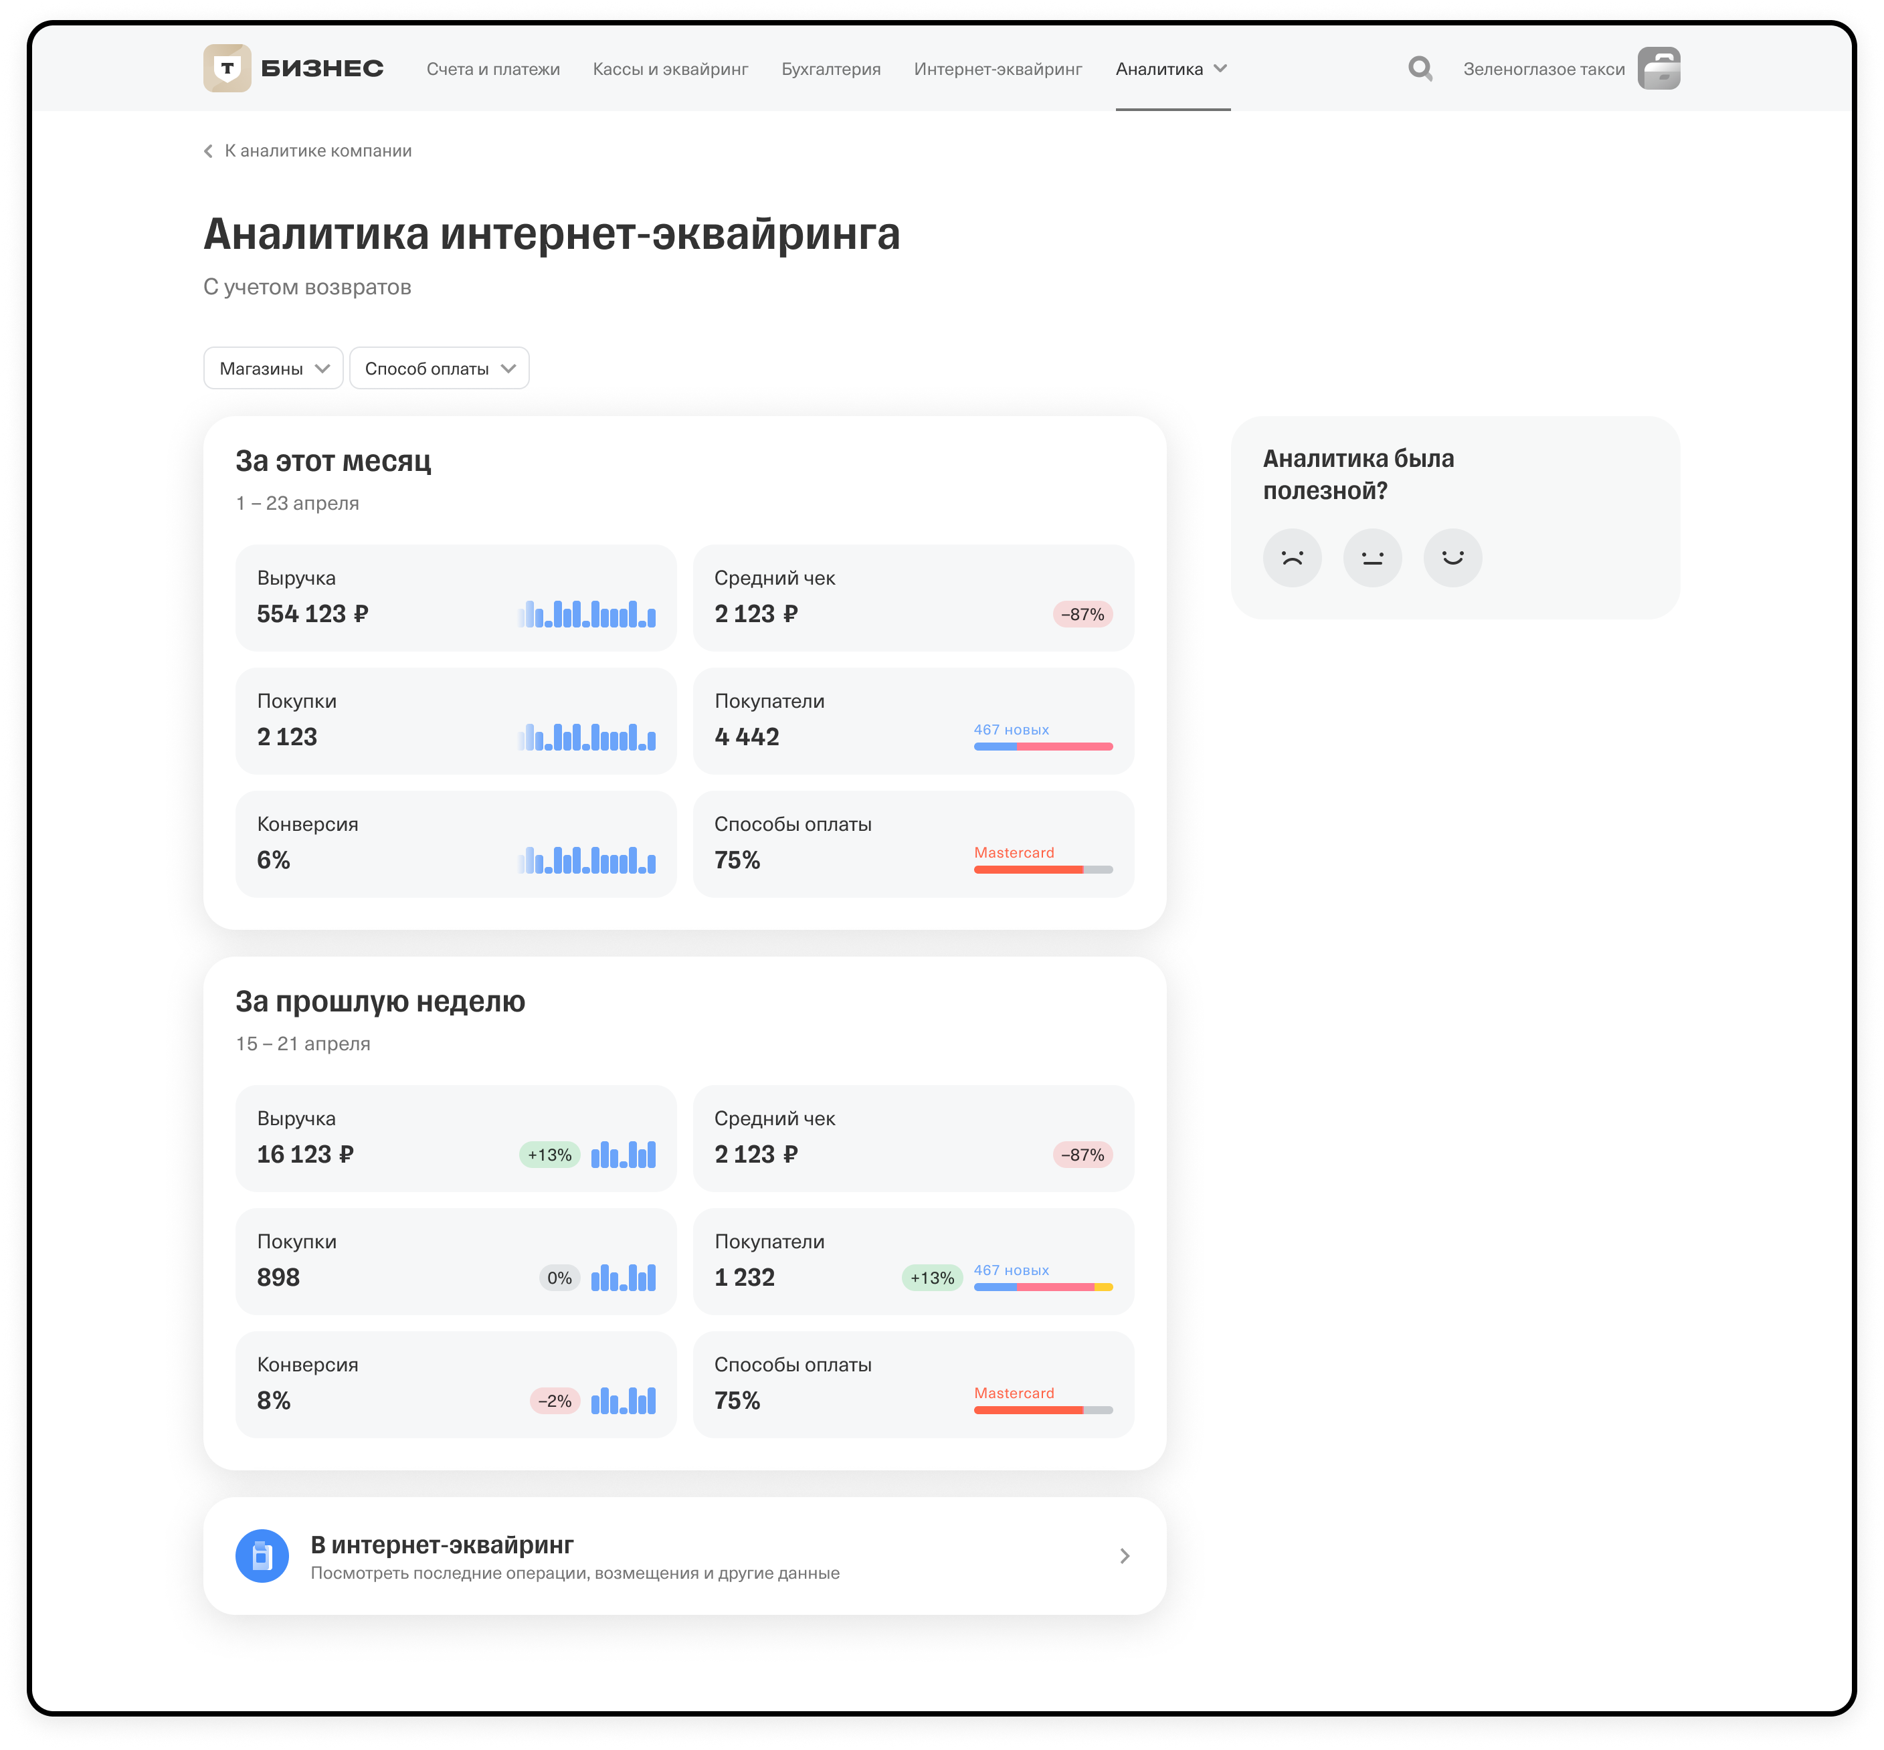Screen dimensions: 1884x1750
Task: Click the company avatar briefcase icon
Action: (x=1658, y=68)
